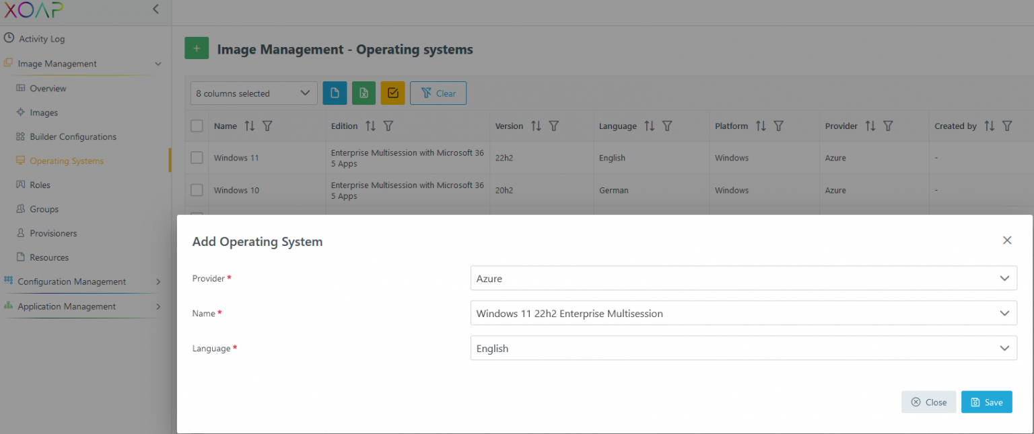Open the Groups section
1034x434 pixels.
pos(46,209)
